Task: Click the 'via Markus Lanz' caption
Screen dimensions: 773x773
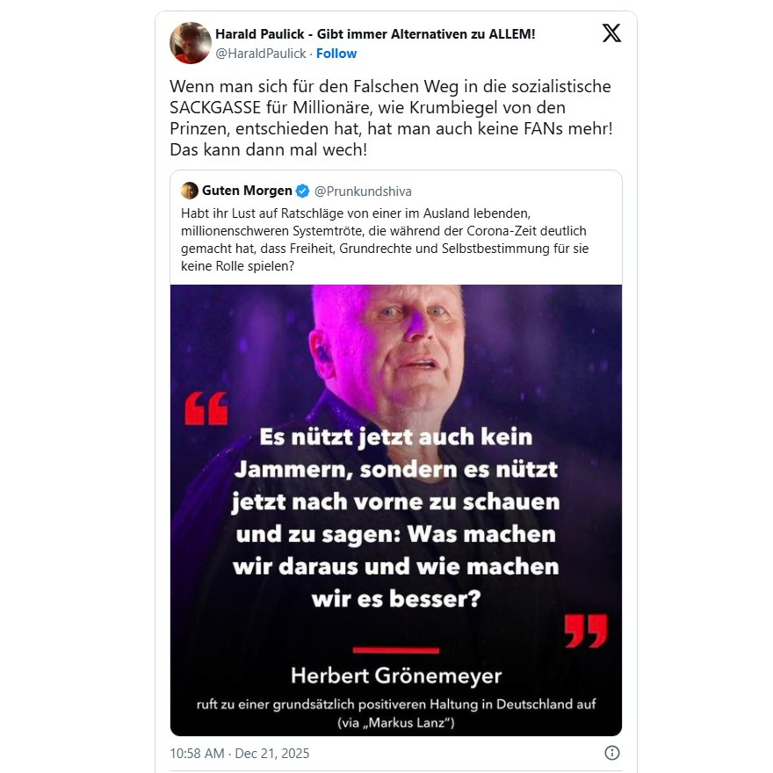Action: pyautogui.click(x=396, y=723)
